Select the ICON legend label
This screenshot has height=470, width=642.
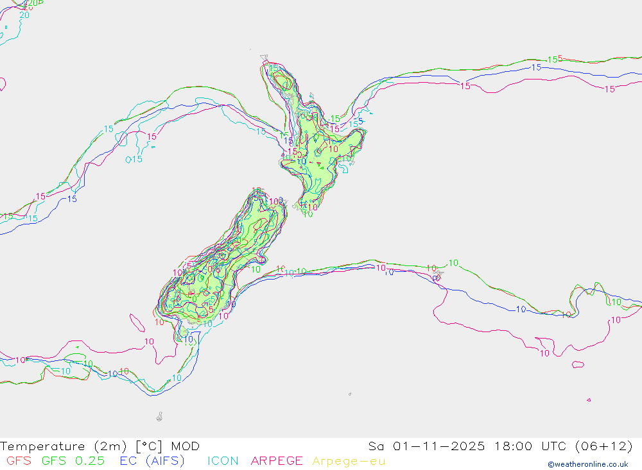click(223, 460)
